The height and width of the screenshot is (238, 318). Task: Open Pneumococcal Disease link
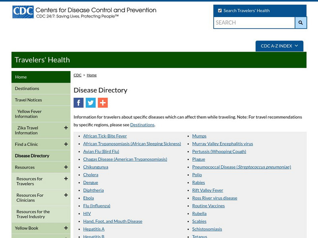pyautogui.click(x=242, y=167)
